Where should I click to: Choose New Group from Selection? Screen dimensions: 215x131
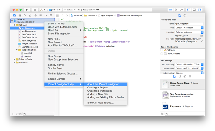[x=64, y=59]
